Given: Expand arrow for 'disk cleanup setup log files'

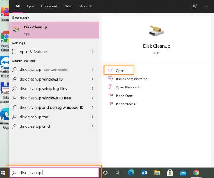Looking at the screenshot, I should (x=92, y=88).
